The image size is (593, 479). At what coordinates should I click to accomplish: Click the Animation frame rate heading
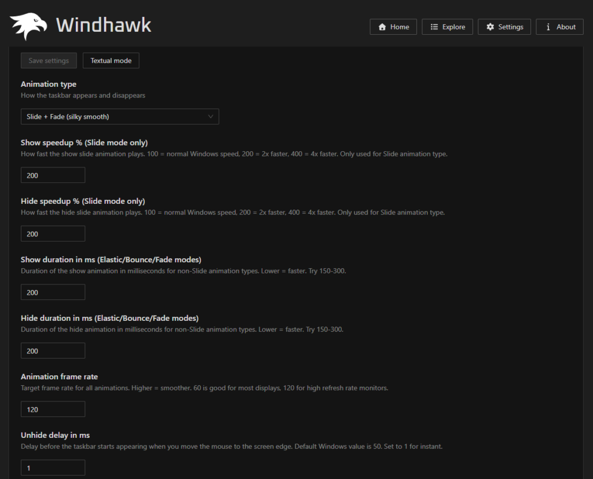(x=60, y=377)
